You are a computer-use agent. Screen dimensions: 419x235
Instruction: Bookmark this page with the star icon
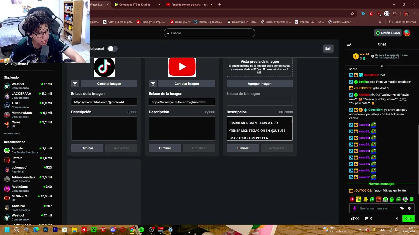pyautogui.click(x=352, y=14)
